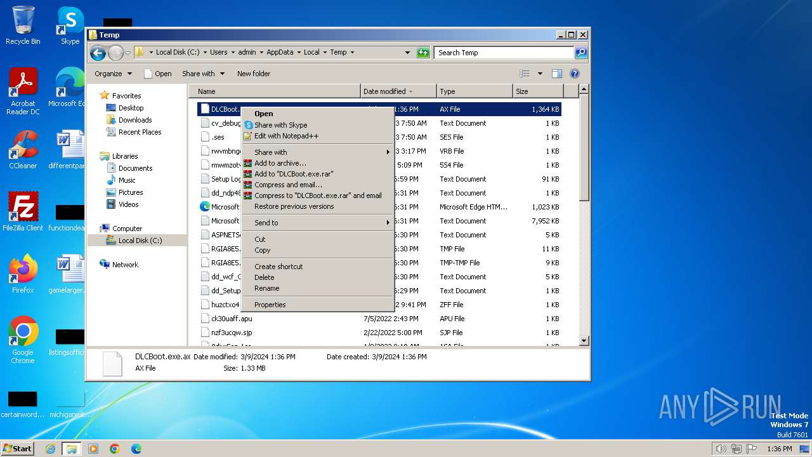Choose Share with Skype menu entry
This screenshot has width=812, height=457.
tap(317, 125)
